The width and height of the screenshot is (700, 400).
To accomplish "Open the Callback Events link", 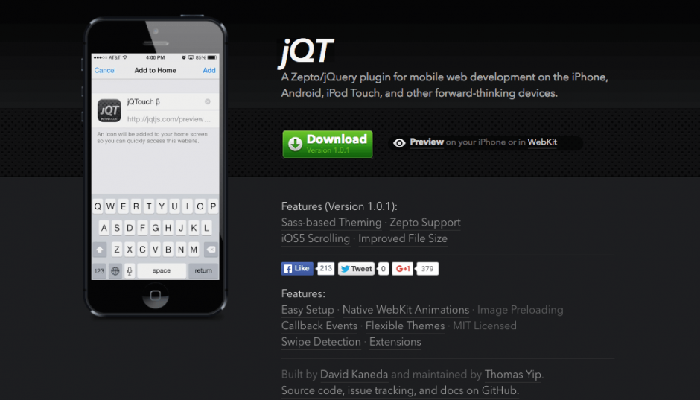I will pos(319,326).
